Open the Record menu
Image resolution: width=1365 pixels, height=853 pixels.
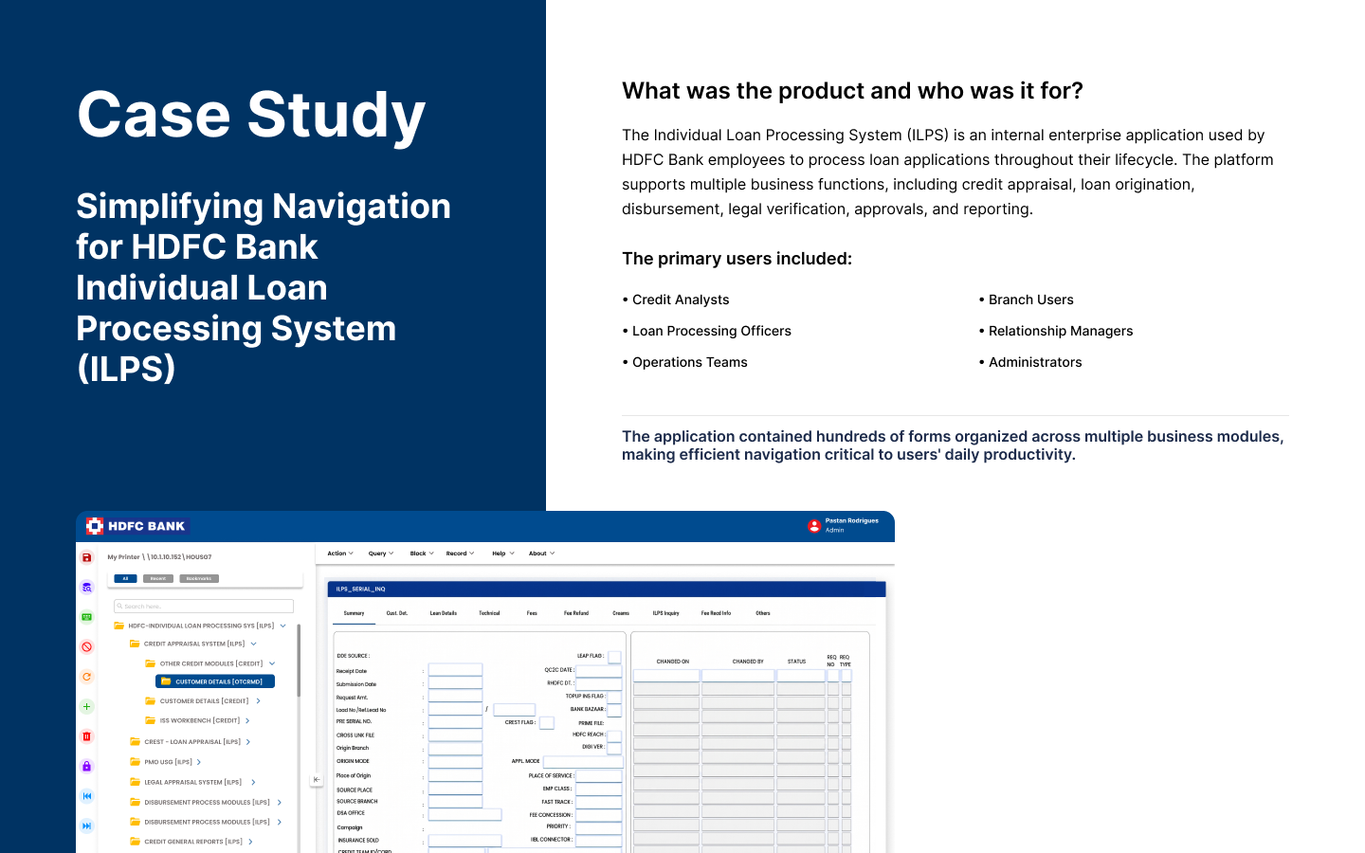(460, 554)
